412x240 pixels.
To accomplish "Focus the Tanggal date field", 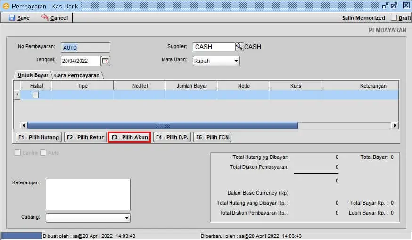I will coord(81,61).
